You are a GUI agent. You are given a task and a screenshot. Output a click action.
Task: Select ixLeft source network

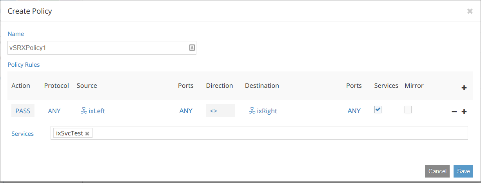click(96, 111)
